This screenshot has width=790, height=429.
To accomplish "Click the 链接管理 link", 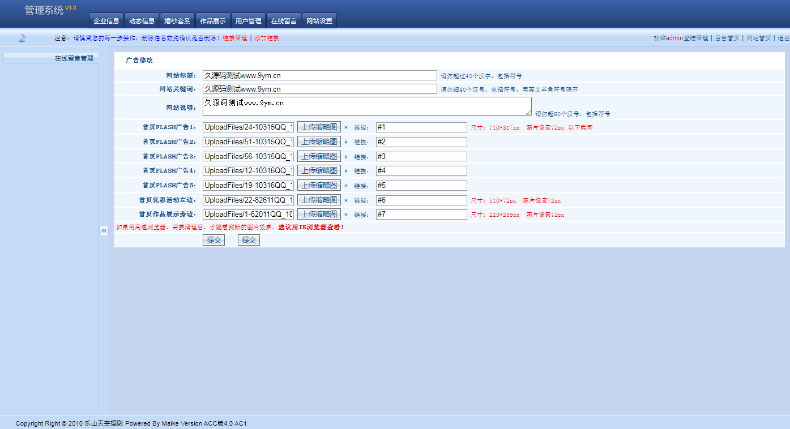I will click(234, 38).
